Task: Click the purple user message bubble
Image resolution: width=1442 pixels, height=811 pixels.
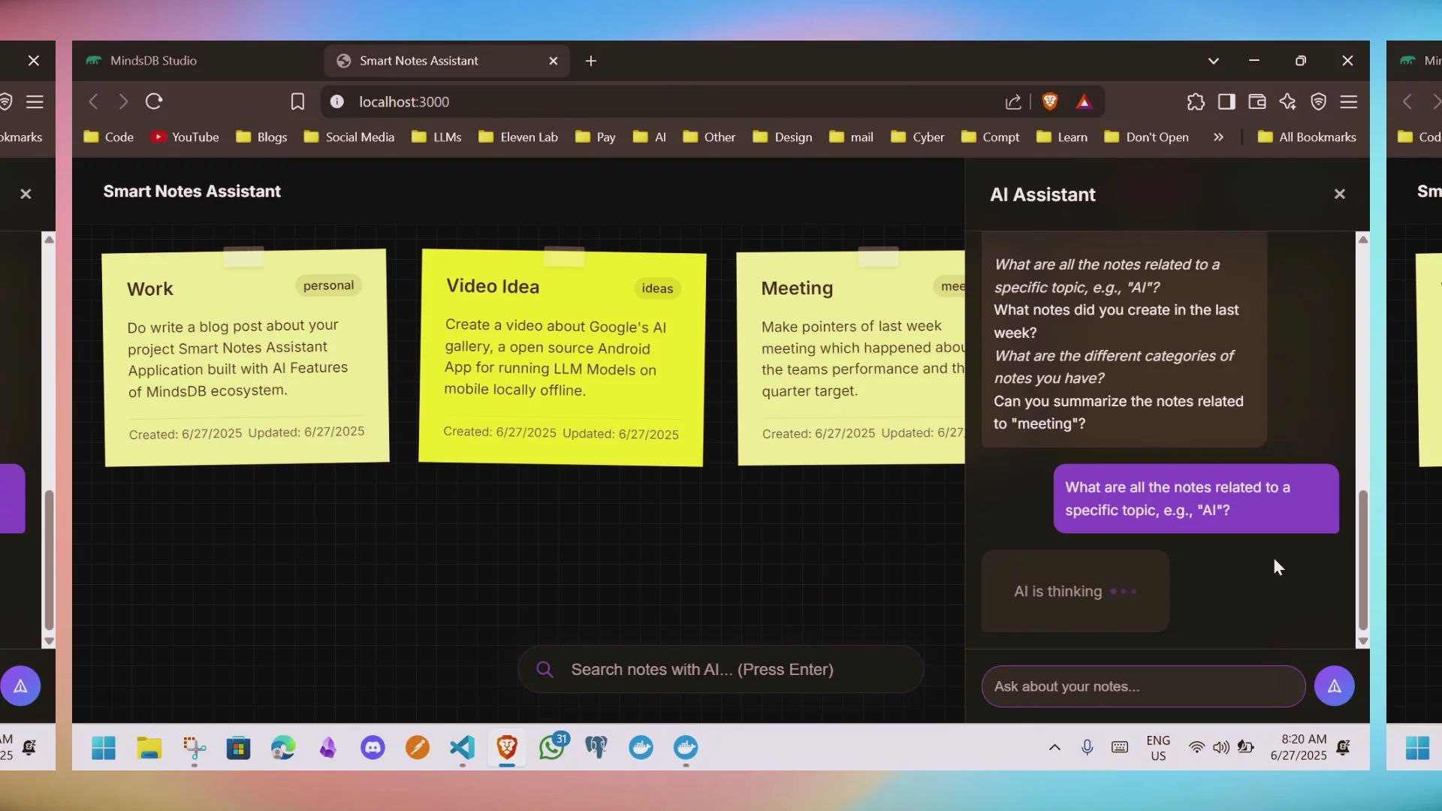Action: click(x=1196, y=499)
